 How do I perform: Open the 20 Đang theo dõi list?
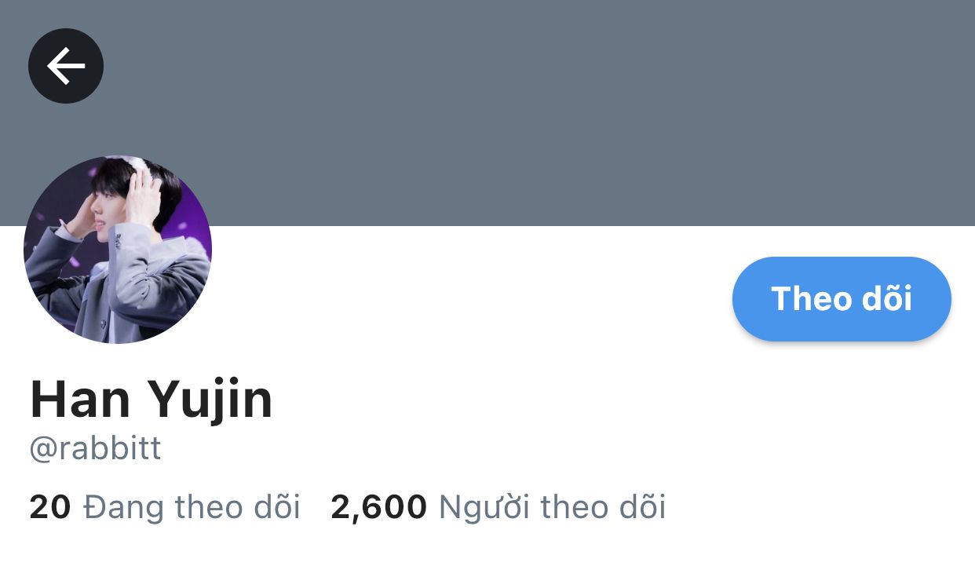165,507
